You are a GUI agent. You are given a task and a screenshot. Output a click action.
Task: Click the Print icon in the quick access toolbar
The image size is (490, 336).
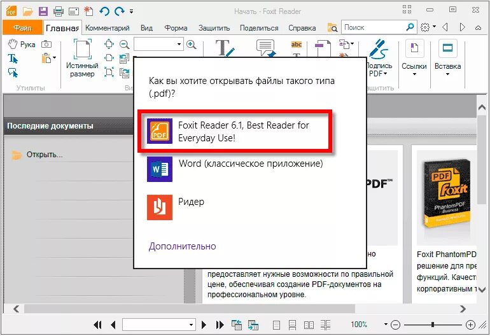pos(58,11)
